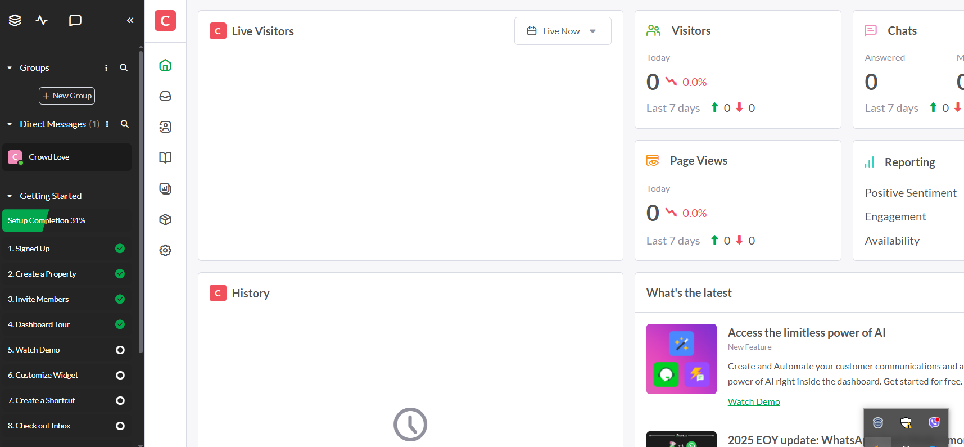
Task: Click the Page Views eye icon
Action: pos(653,161)
